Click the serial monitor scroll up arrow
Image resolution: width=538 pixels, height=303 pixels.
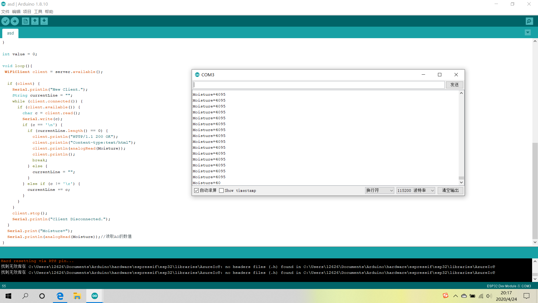461,93
